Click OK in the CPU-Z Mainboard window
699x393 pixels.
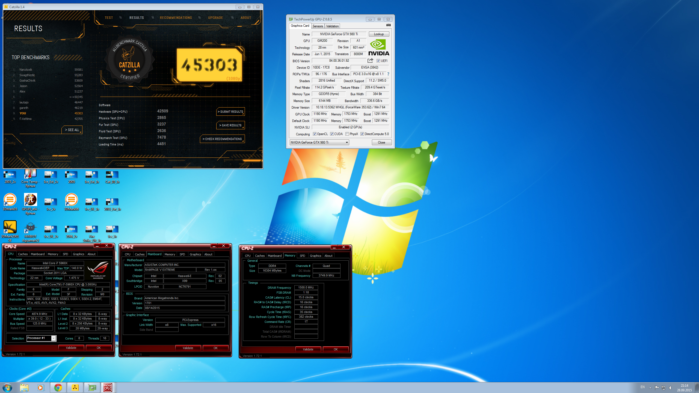pos(215,348)
